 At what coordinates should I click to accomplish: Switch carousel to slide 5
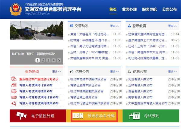[x=59, y=60]
